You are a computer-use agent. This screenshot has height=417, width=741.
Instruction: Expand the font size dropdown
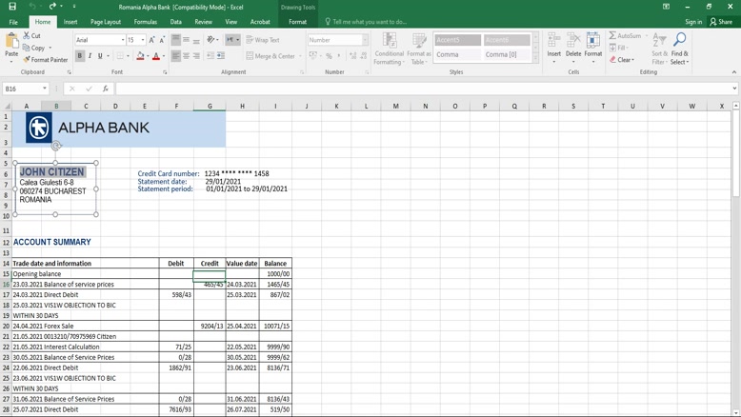pos(143,40)
